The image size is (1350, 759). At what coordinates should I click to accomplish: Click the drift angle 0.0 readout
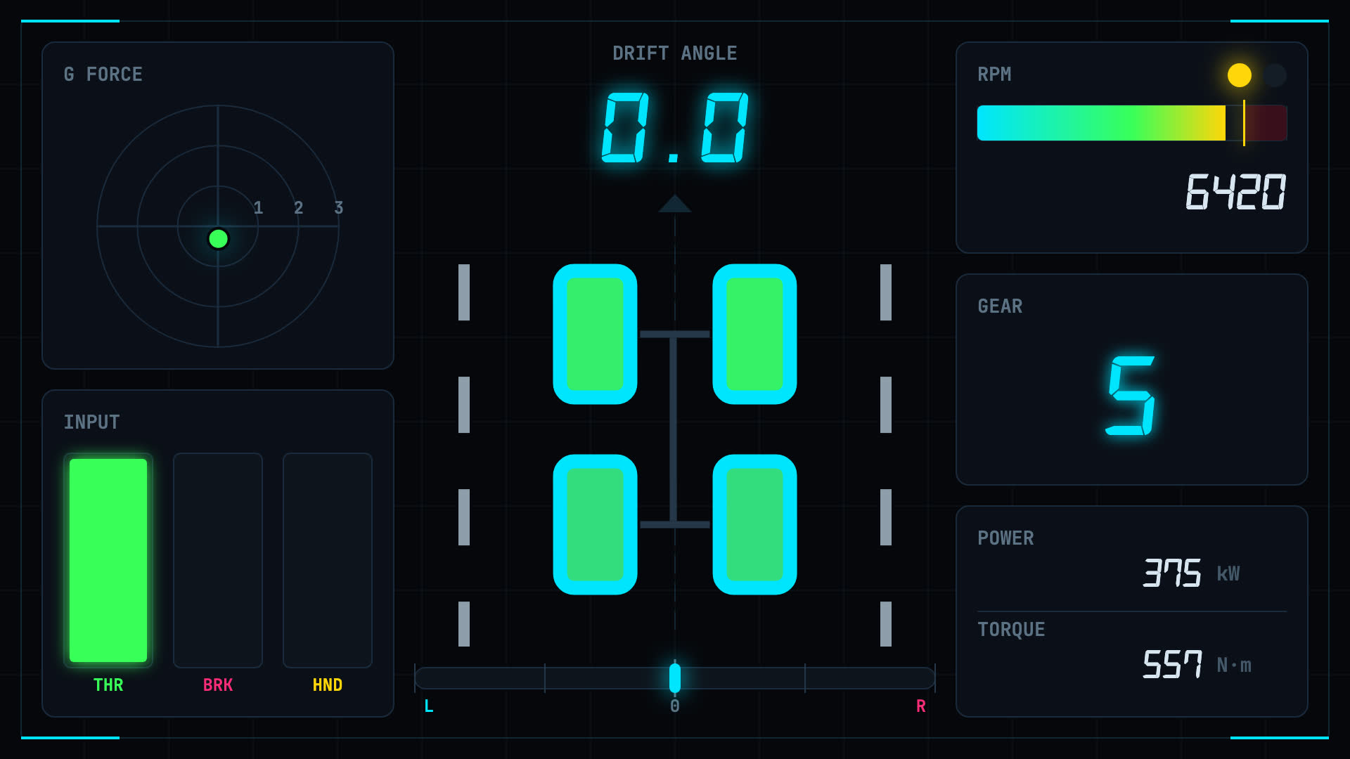coord(675,128)
